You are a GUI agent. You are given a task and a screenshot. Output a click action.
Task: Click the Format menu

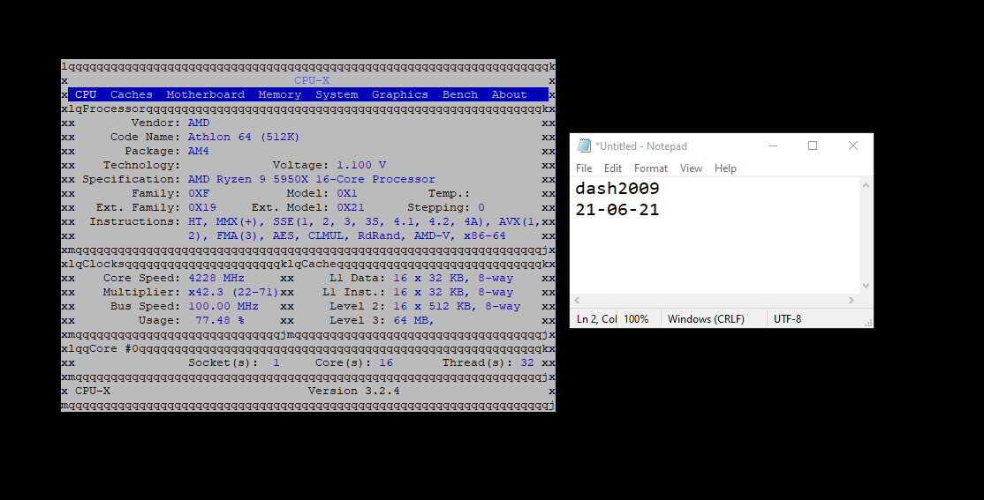(x=650, y=168)
